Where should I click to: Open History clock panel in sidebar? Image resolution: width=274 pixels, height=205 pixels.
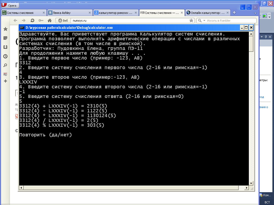[5, 56]
